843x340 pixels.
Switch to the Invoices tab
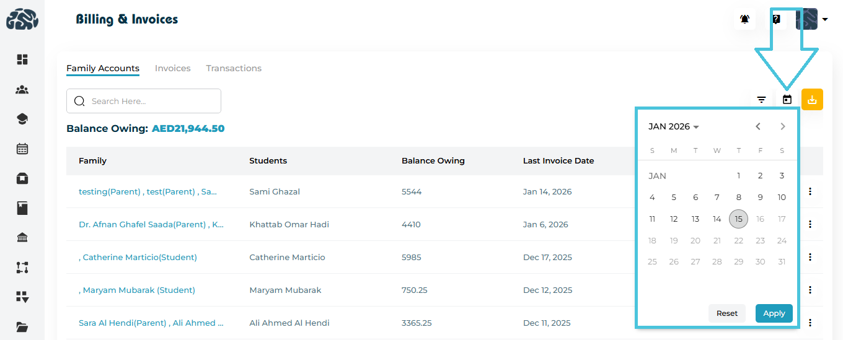click(x=172, y=68)
